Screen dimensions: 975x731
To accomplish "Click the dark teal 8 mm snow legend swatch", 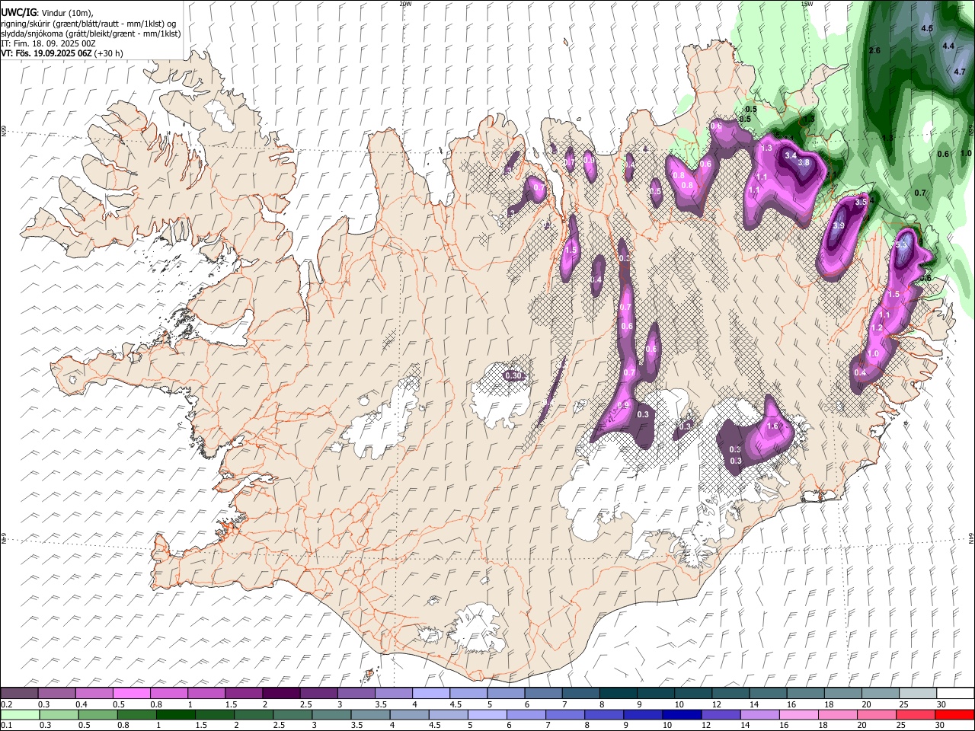I will [x=617, y=694].
